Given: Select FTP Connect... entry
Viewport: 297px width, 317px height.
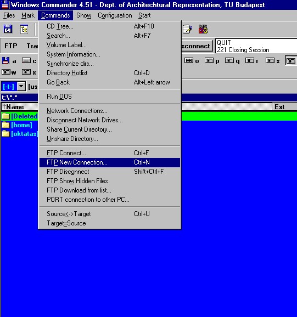Looking at the screenshot, I should [110, 153].
